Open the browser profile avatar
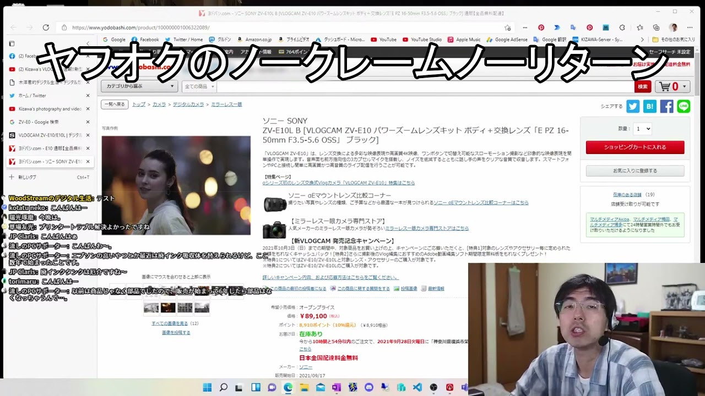Screen dimensions: 705x396 pyautogui.click(x=673, y=28)
